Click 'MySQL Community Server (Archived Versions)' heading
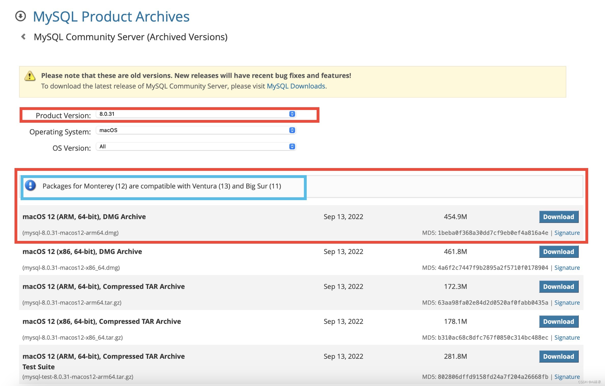The width and height of the screenshot is (605, 386). (131, 37)
